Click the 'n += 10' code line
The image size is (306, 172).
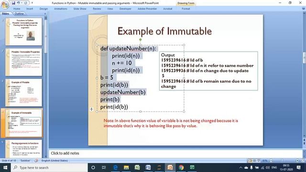(x=122, y=63)
